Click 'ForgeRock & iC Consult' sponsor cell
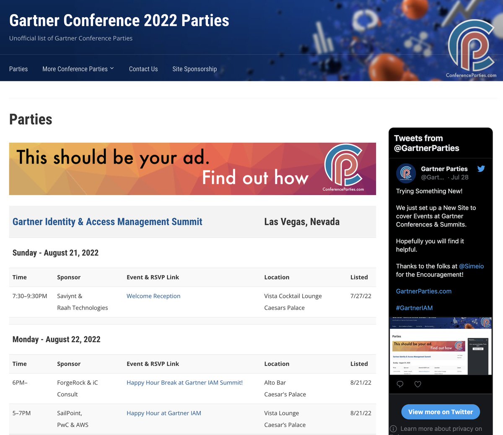The height and width of the screenshot is (435, 503). (x=78, y=388)
